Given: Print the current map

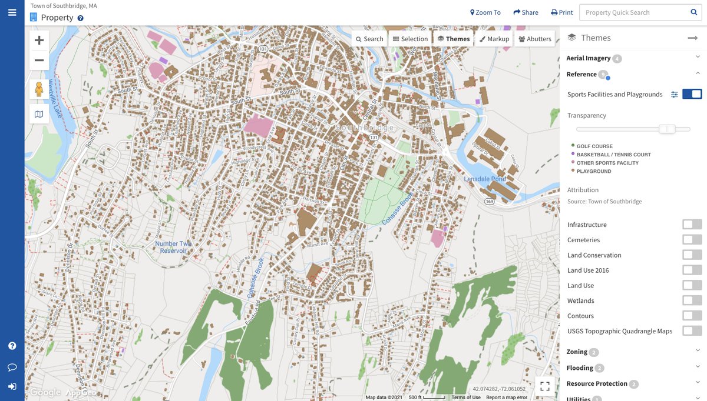Looking at the screenshot, I should [x=562, y=12].
